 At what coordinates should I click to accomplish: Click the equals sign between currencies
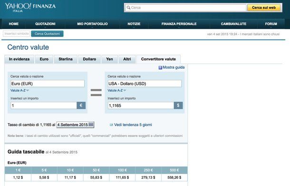pos(96,93)
